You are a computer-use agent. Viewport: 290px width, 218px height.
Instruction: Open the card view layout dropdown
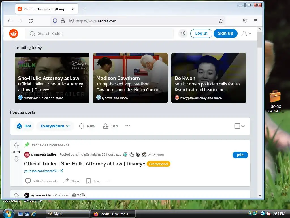tap(240, 126)
